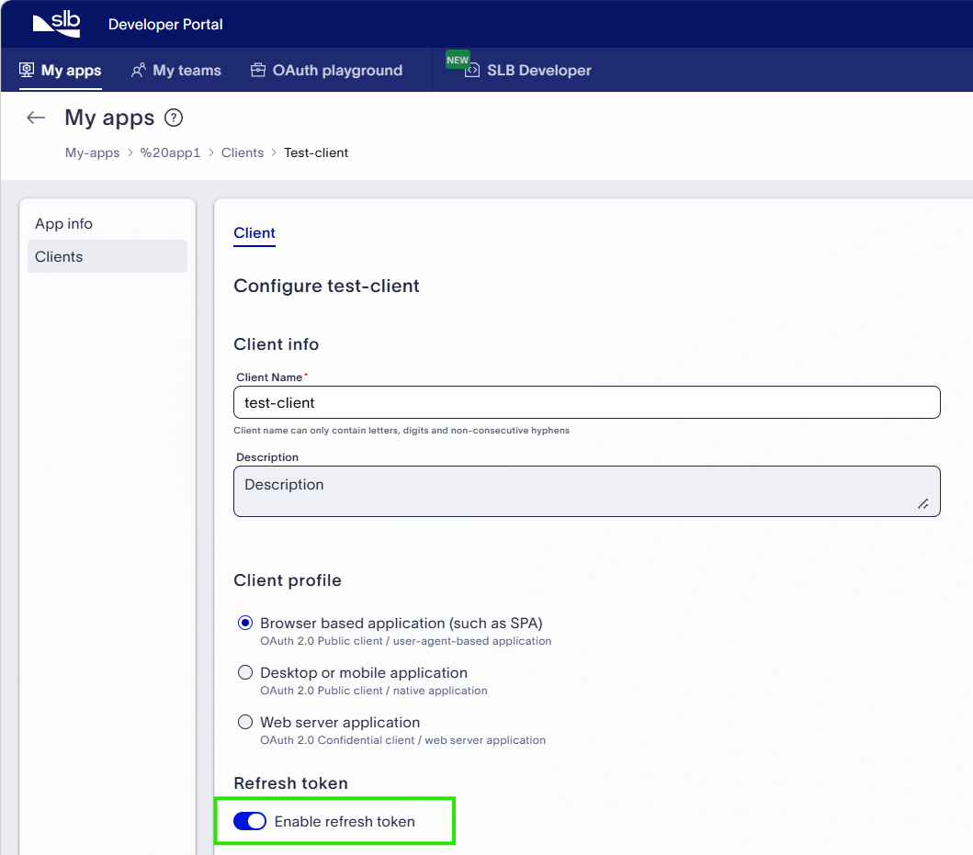Focus the Description text area
Screen dimensions: 973x855
click(x=587, y=491)
